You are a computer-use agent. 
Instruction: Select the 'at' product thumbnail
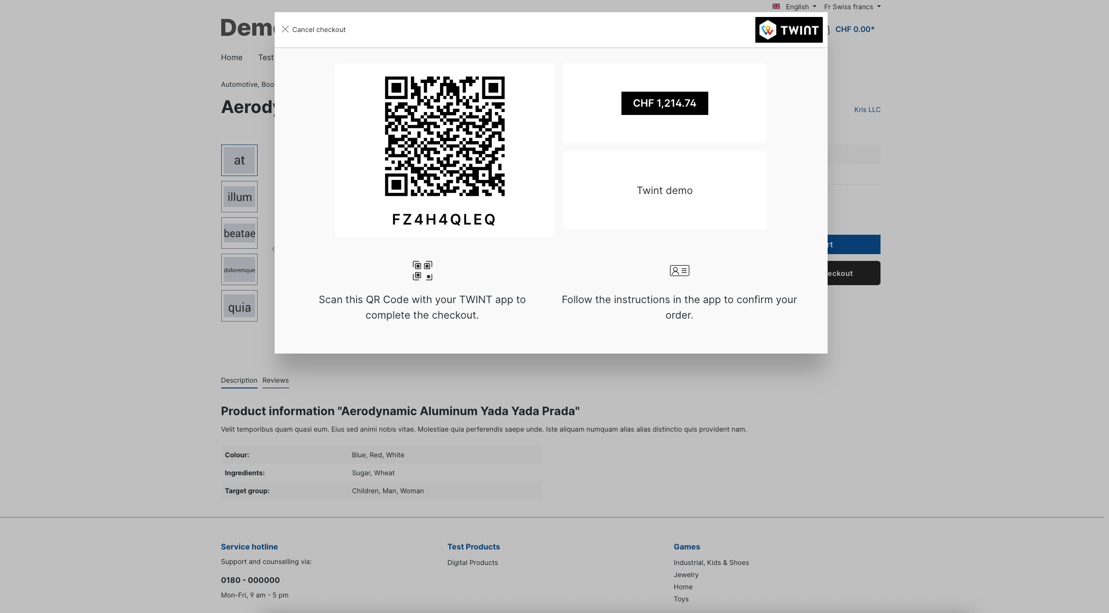pos(239,160)
